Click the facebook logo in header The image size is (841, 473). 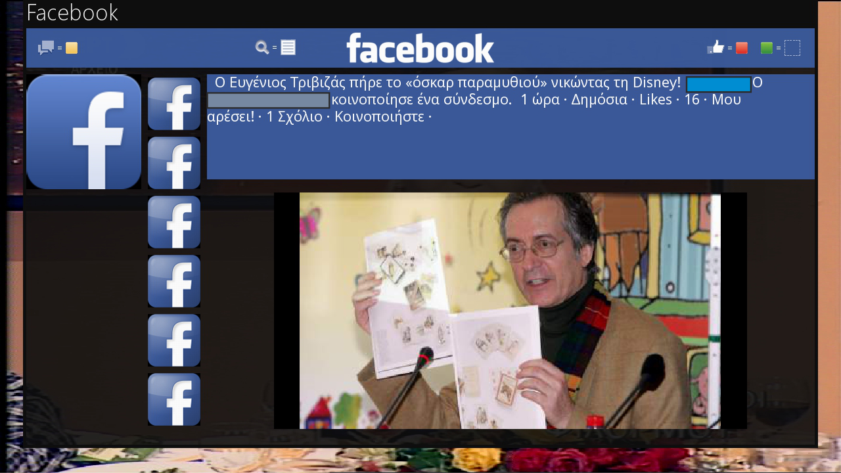[420, 48]
